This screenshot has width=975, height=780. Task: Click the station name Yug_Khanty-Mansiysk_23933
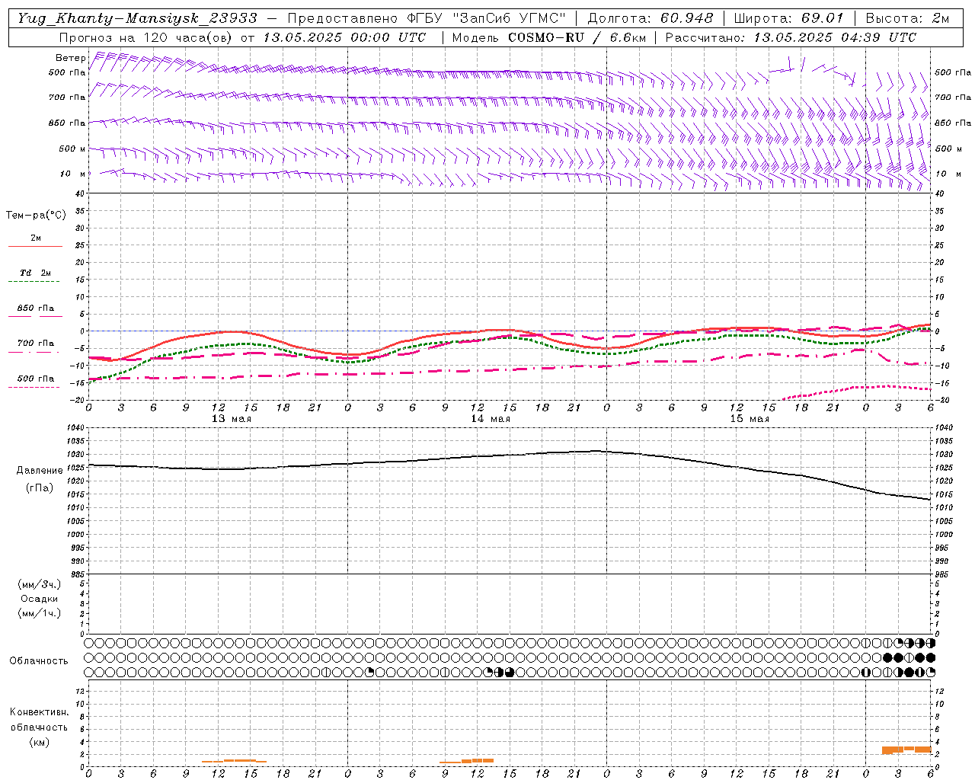[137, 18]
